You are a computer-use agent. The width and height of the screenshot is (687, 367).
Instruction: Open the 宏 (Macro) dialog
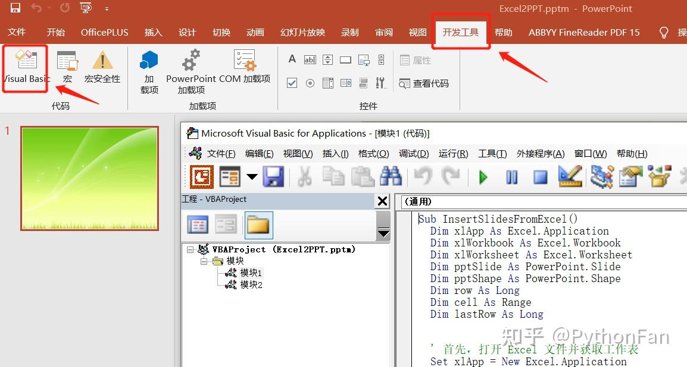(67, 68)
